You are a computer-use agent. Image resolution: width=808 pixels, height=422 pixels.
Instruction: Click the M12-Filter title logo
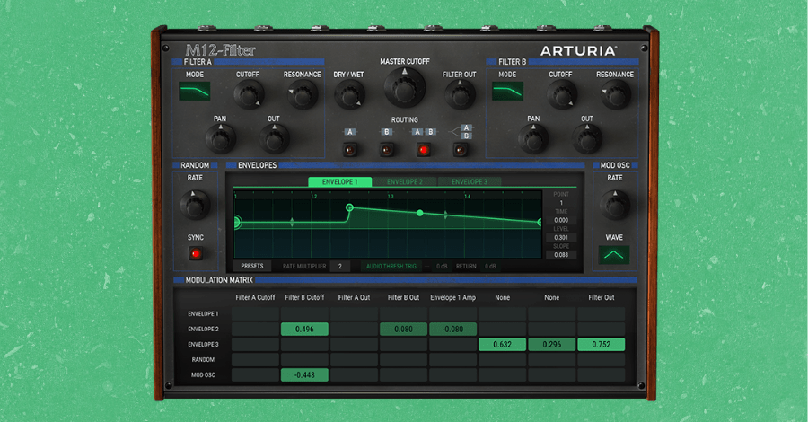[x=220, y=50]
